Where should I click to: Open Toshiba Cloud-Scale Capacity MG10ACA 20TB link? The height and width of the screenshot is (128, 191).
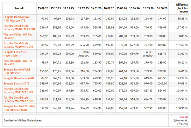(x=18, y=45)
